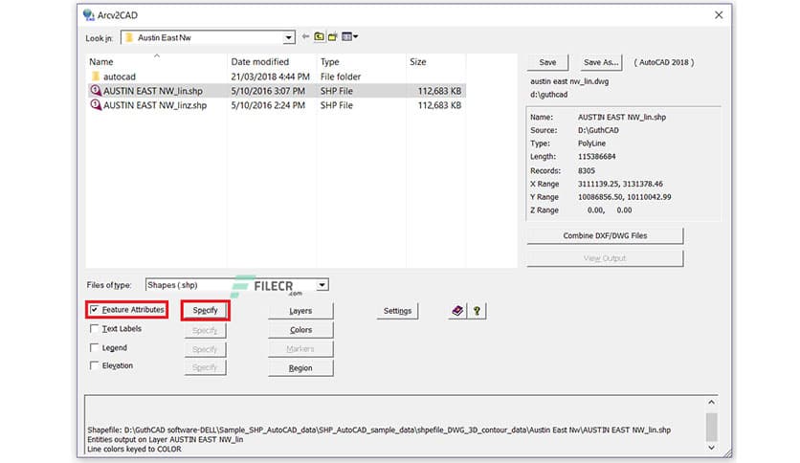800x463 pixels.
Task: Create a new folder icon
Action: click(x=333, y=36)
